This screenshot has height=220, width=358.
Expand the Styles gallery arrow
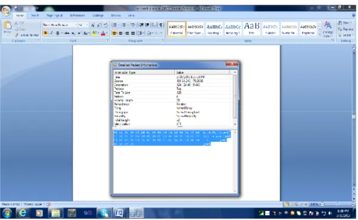click(x=320, y=34)
